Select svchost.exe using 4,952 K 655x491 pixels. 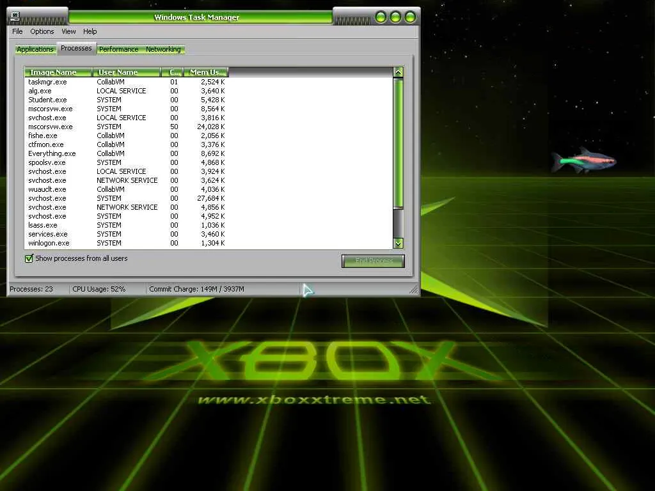pos(126,216)
